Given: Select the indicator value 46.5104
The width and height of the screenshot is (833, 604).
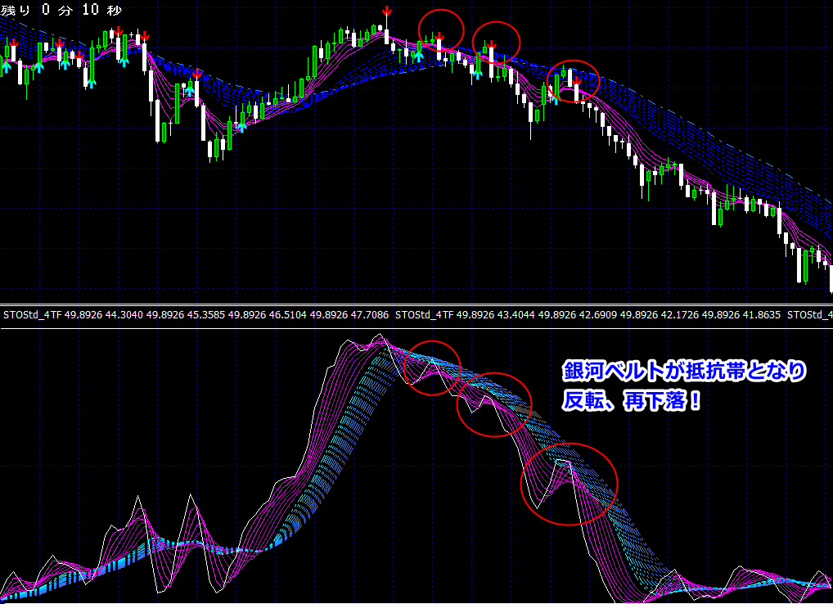Looking at the screenshot, I should tap(287, 315).
